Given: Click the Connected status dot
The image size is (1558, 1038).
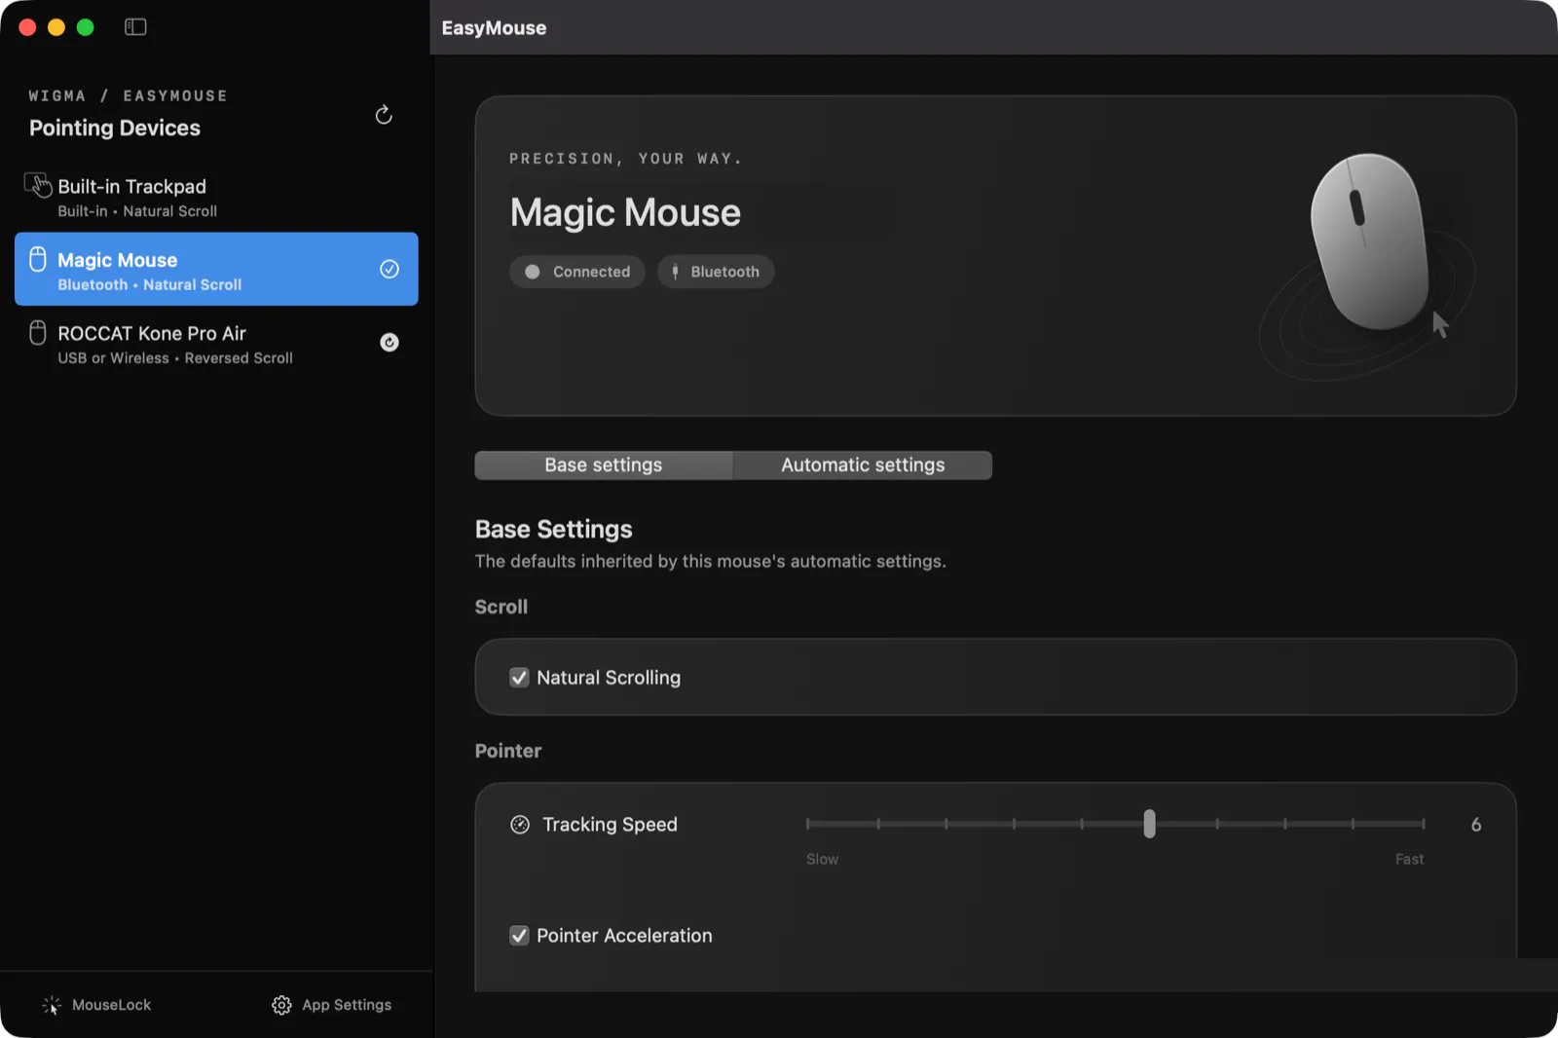Looking at the screenshot, I should [x=533, y=272].
